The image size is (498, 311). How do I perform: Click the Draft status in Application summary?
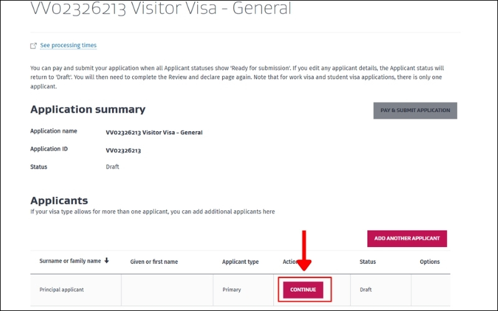tap(113, 167)
